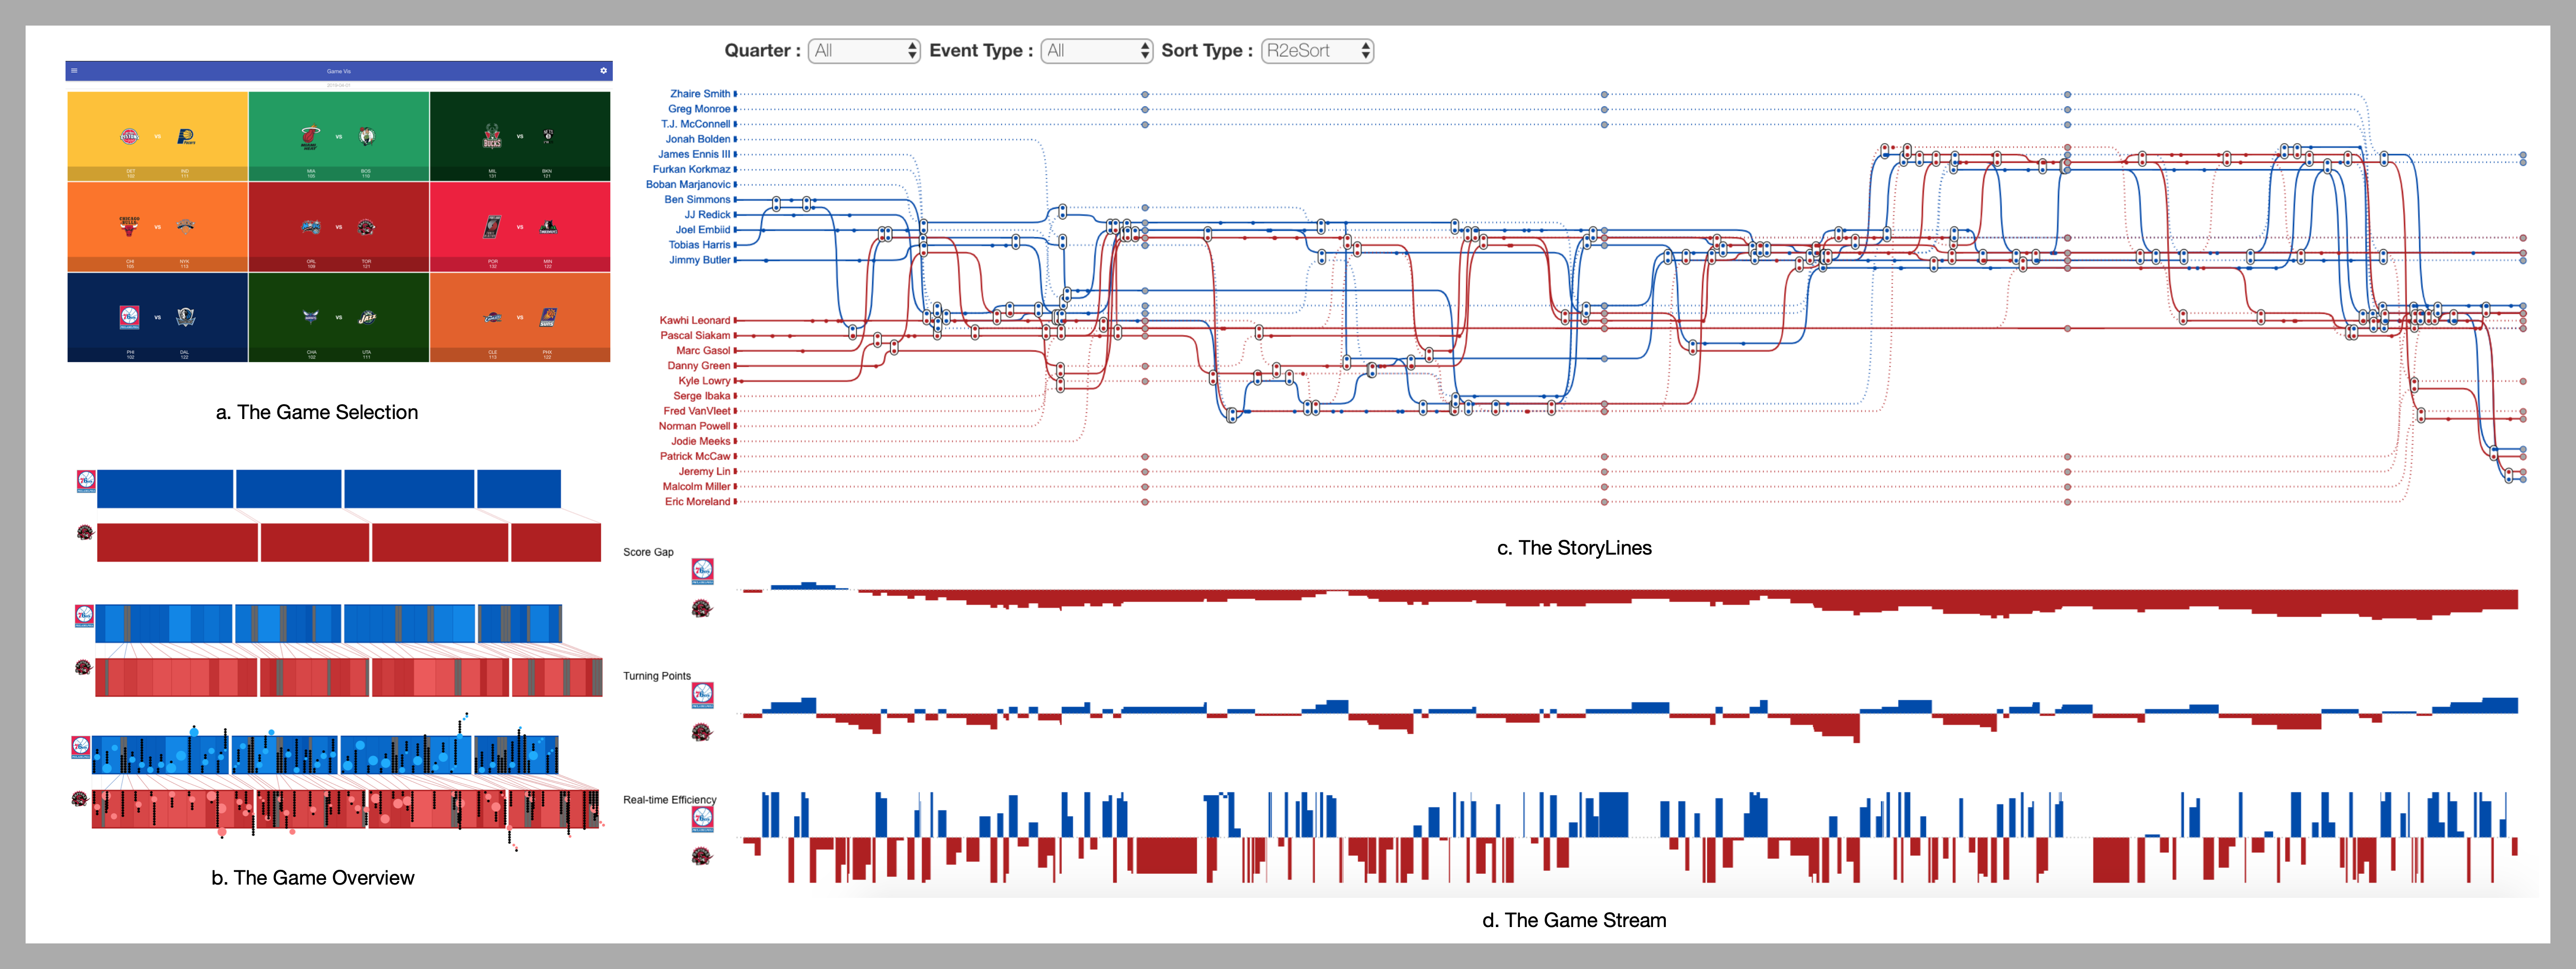Select player label Jimmy Butler
Screen dimensions: 2576x969
(x=700, y=260)
